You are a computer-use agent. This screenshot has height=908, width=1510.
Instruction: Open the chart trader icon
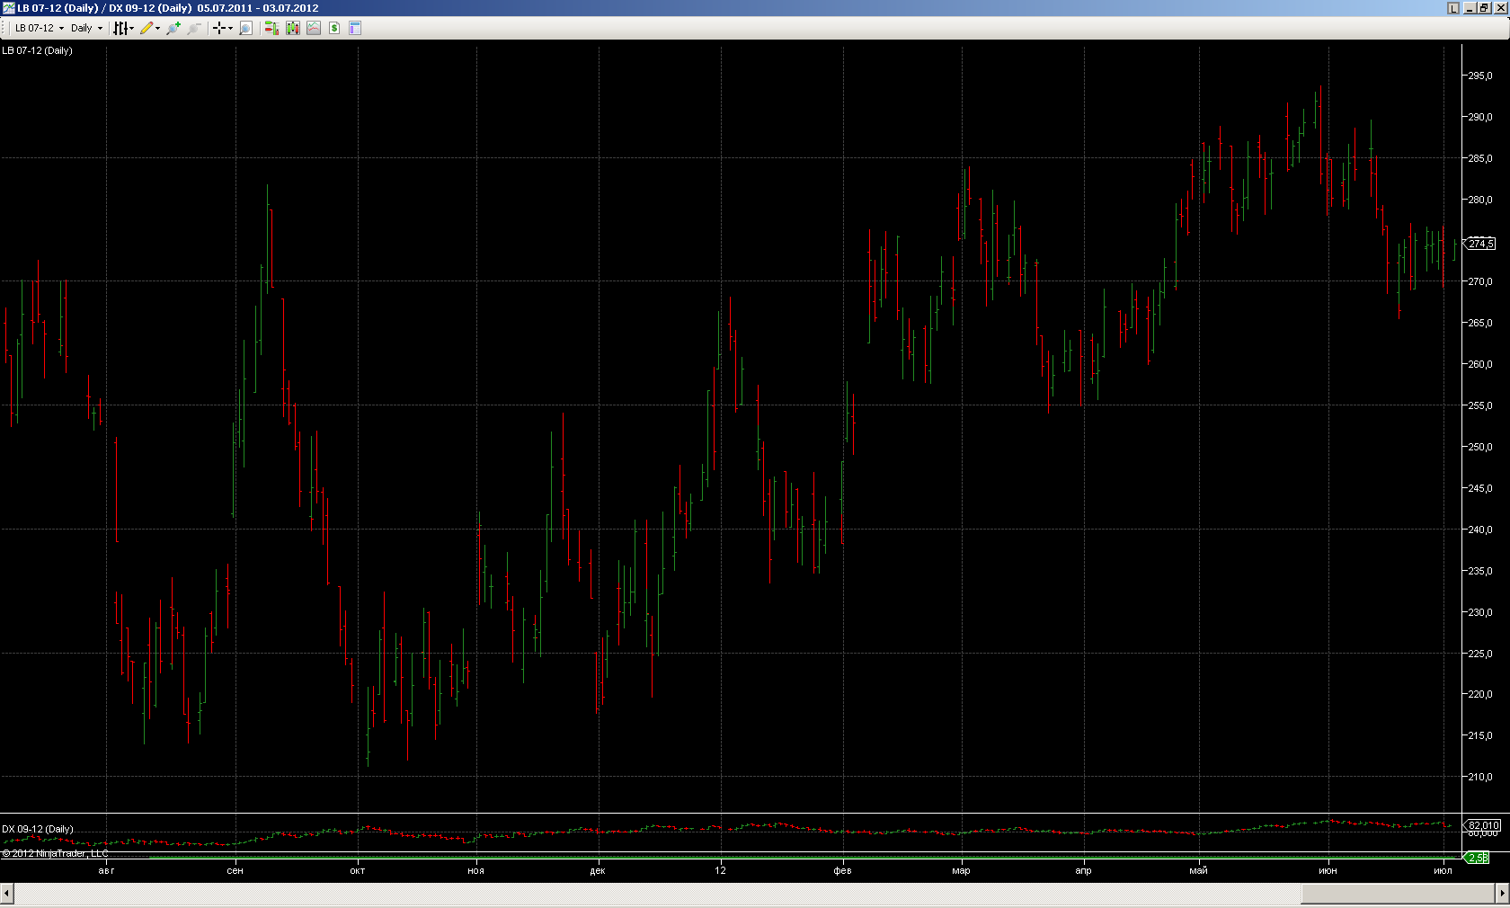pos(271,28)
